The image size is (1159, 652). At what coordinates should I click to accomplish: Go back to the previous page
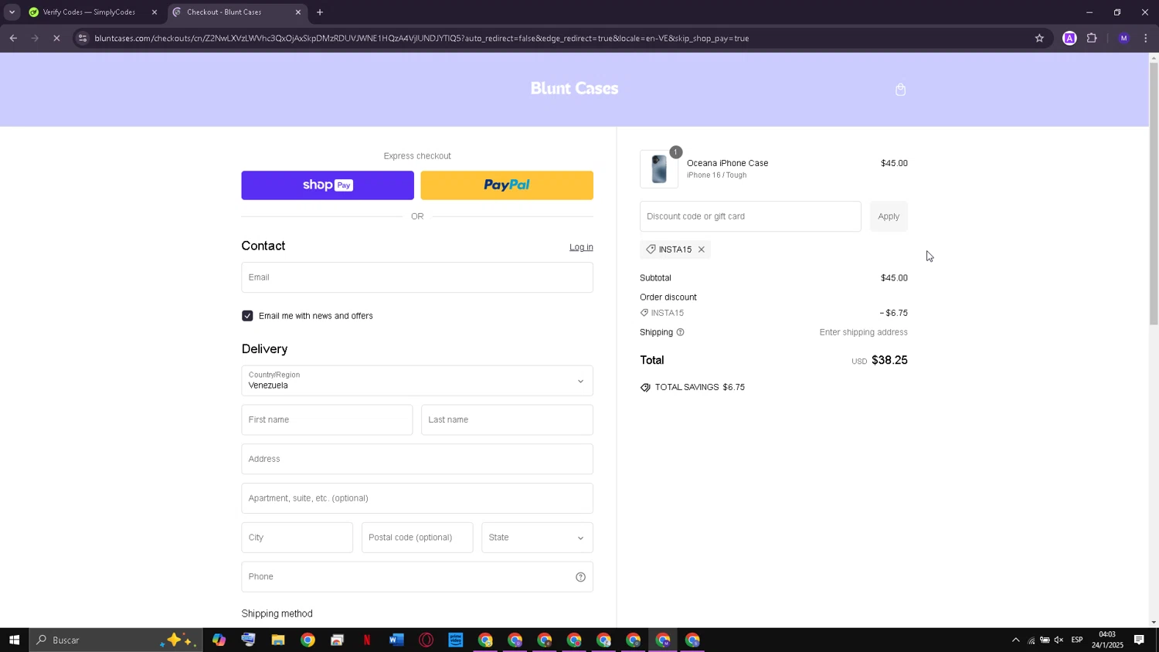(13, 38)
